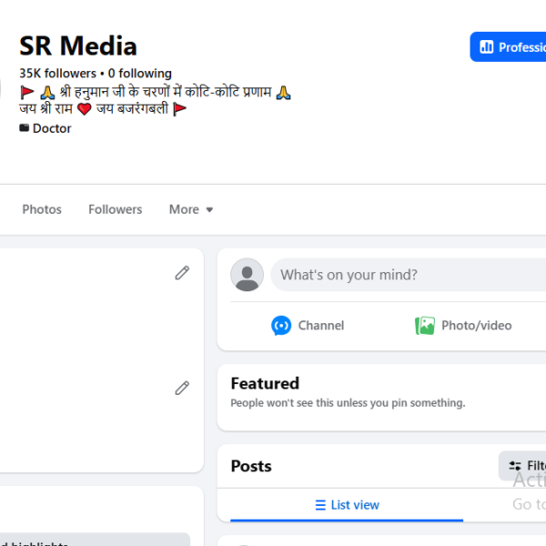
Task: Click the SR Media page name
Action: point(78,45)
